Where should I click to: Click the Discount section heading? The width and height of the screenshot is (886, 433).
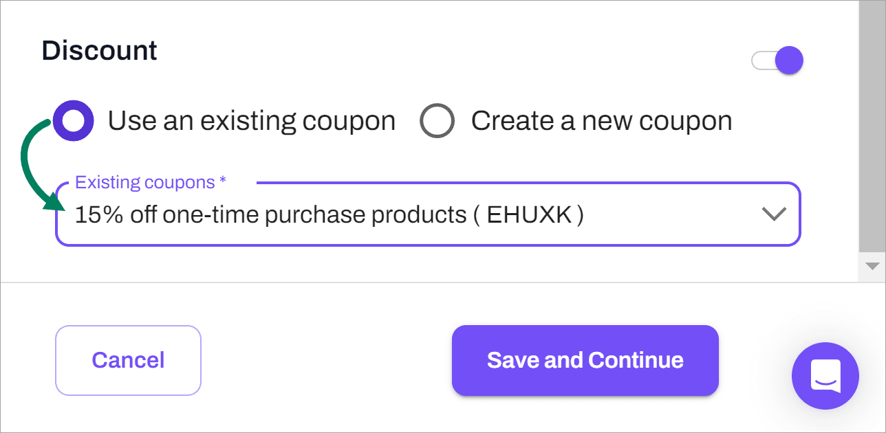[x=100, y=51]
